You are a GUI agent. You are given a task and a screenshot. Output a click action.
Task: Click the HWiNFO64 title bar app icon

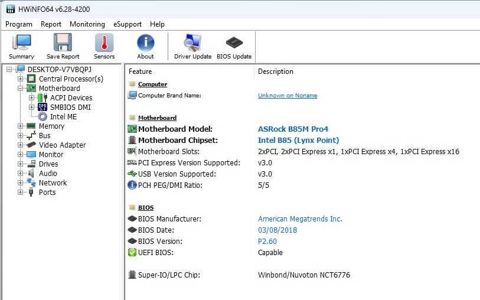[x=11, y=9]
